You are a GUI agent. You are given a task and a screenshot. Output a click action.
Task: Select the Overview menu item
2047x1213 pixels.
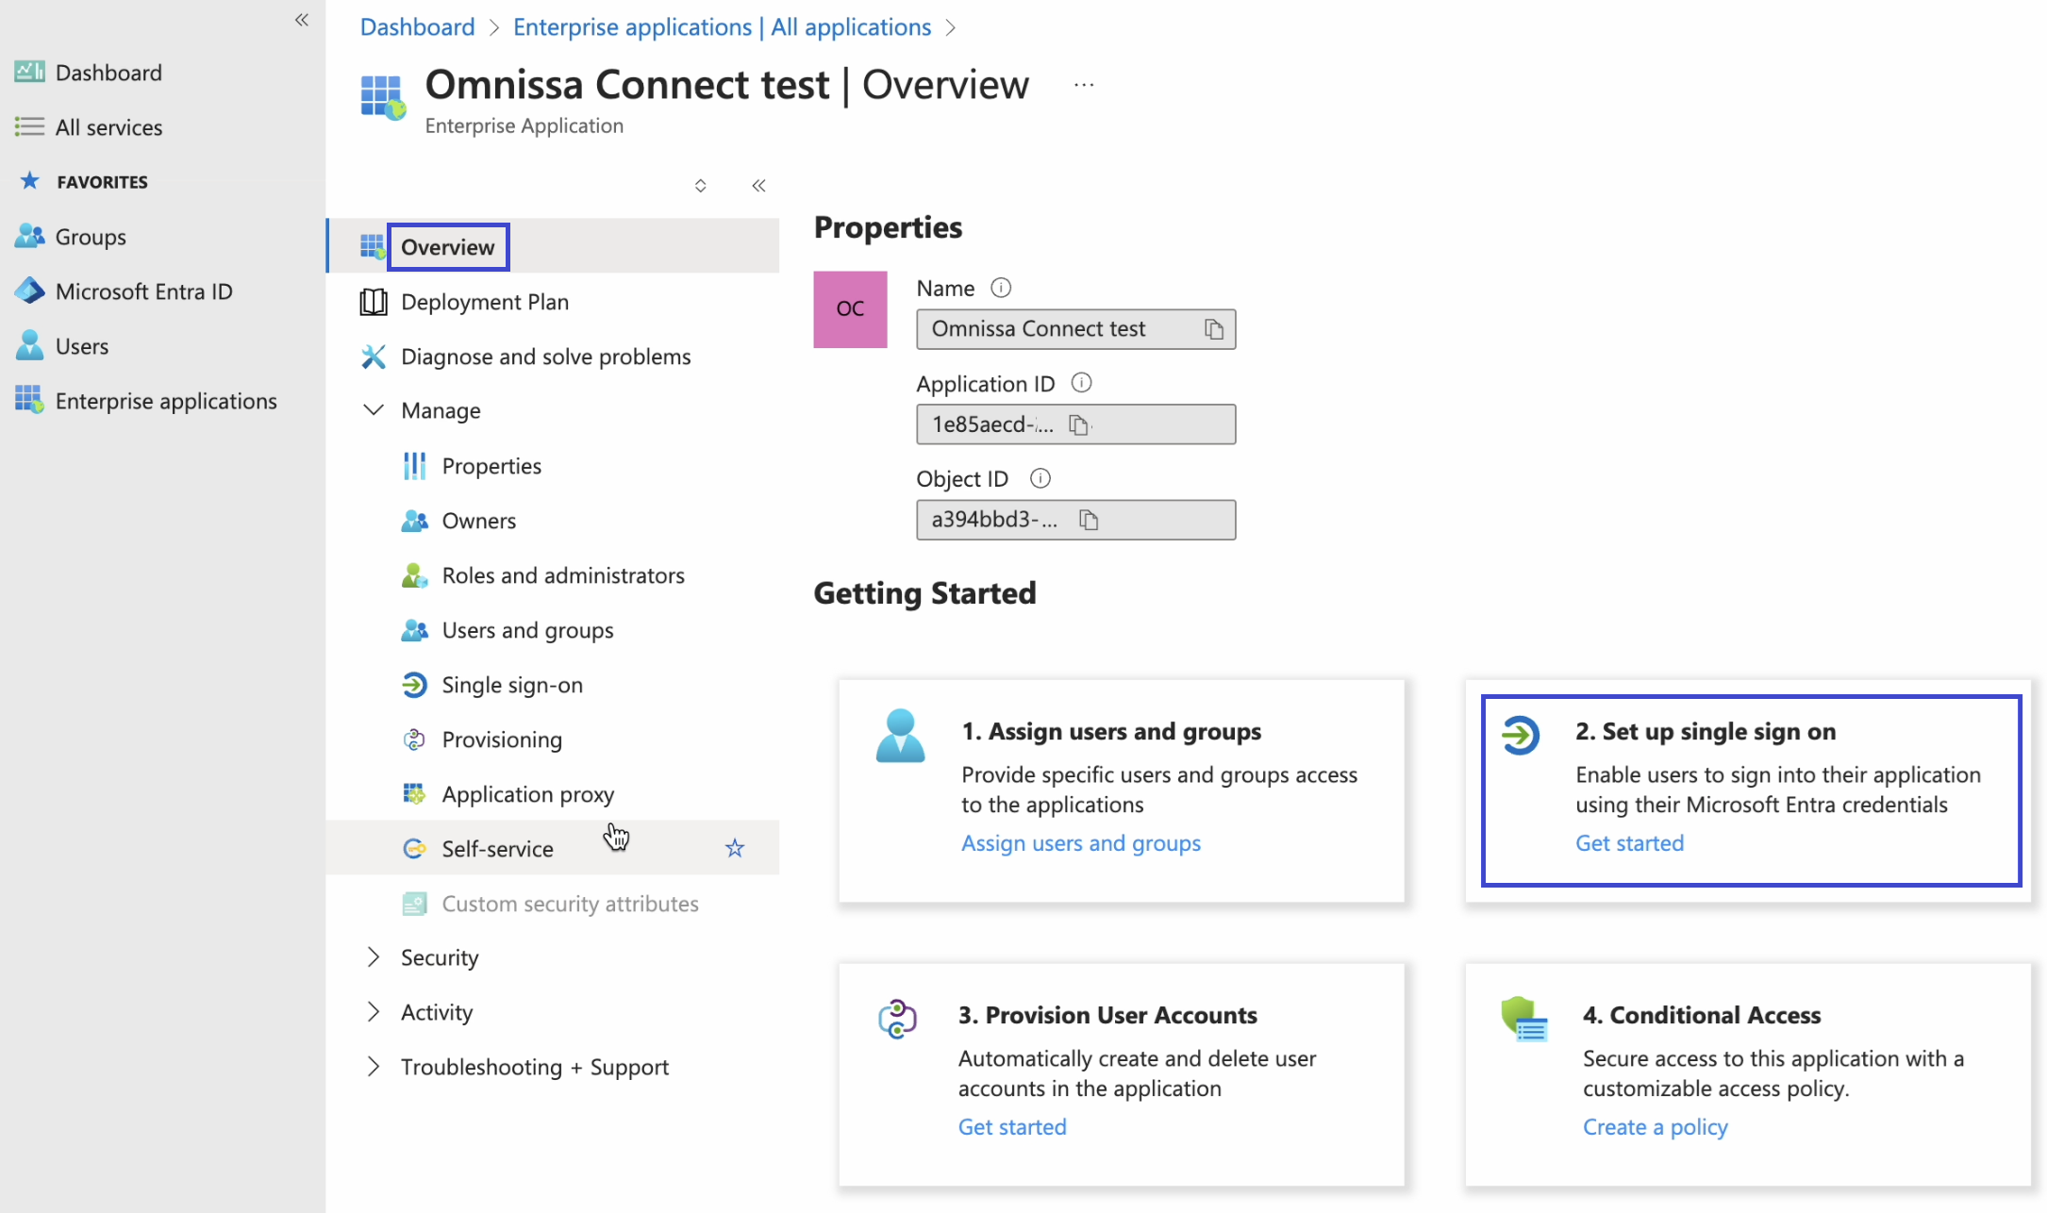point(554,247)
